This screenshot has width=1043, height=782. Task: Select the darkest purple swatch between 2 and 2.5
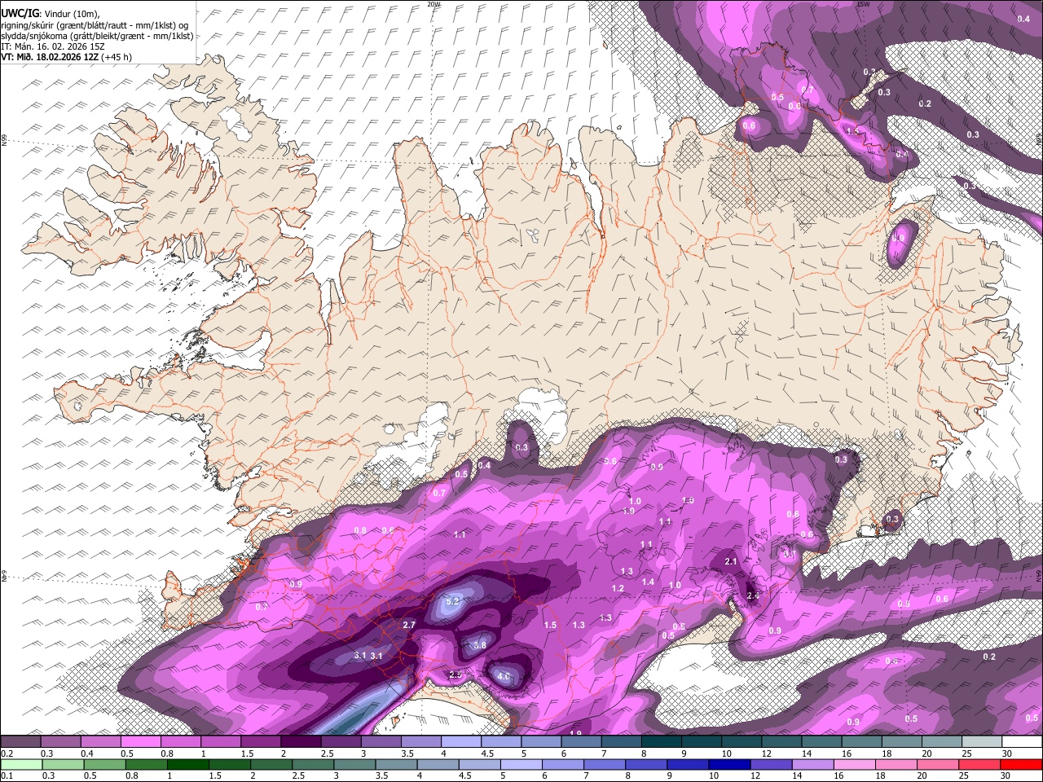click(301, 741)
